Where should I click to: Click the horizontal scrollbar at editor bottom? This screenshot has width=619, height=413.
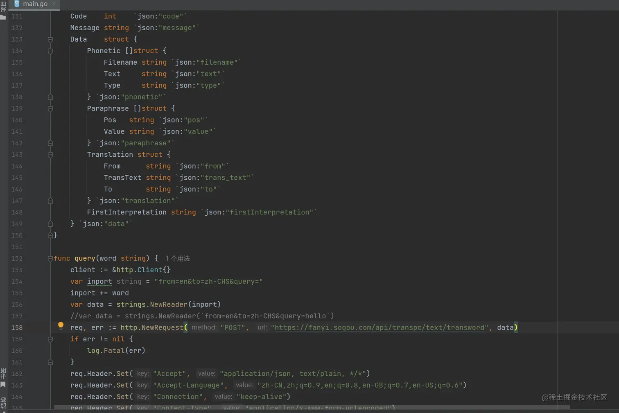312,408
